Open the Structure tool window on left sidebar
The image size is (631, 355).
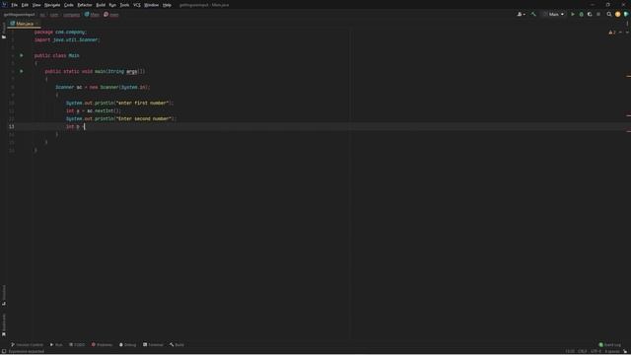[x=4, y=295]
